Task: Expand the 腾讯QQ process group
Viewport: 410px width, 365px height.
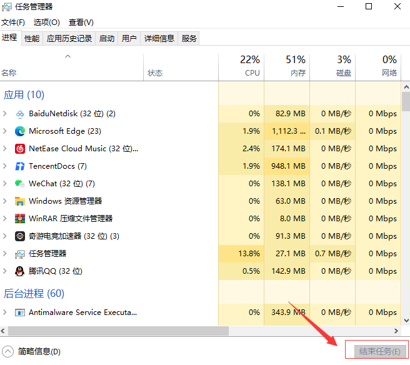Action: 5,271
